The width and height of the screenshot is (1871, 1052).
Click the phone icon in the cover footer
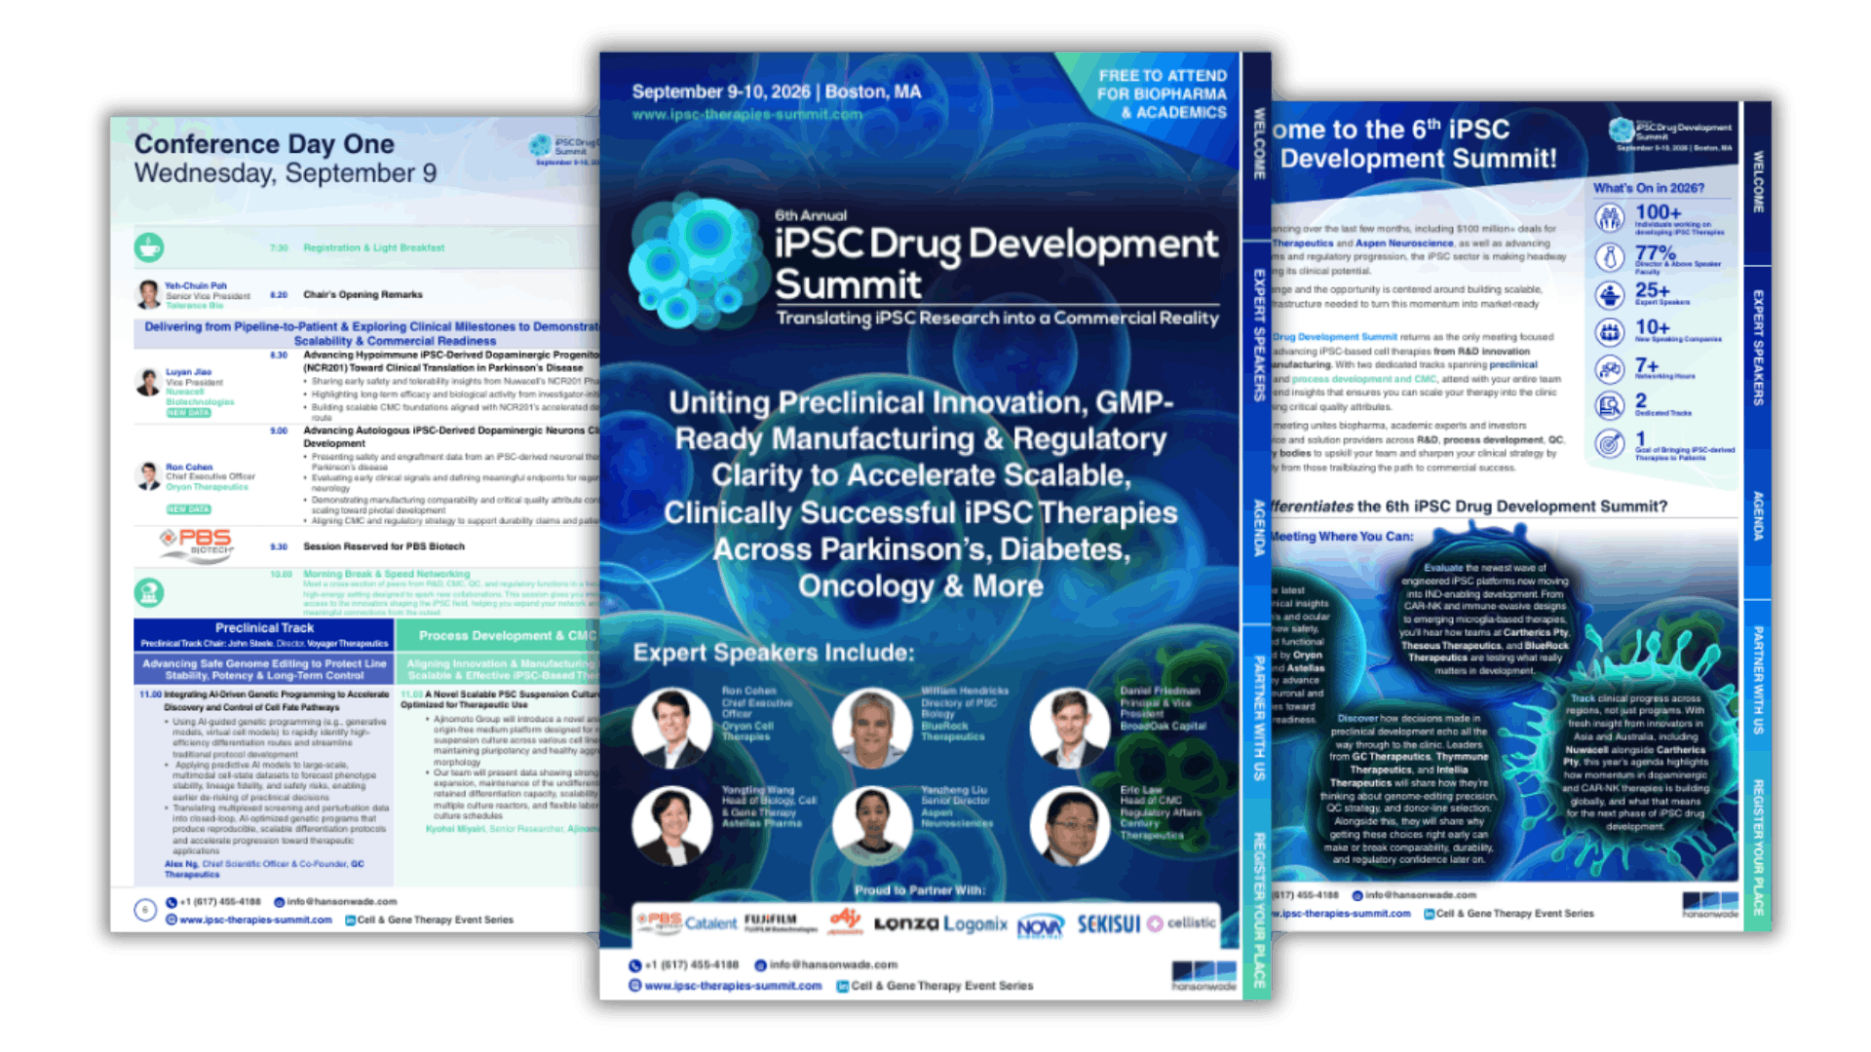pos(634,965)
